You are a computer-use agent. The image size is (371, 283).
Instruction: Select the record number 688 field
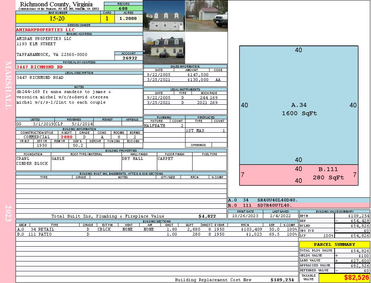tap(123, 8)
